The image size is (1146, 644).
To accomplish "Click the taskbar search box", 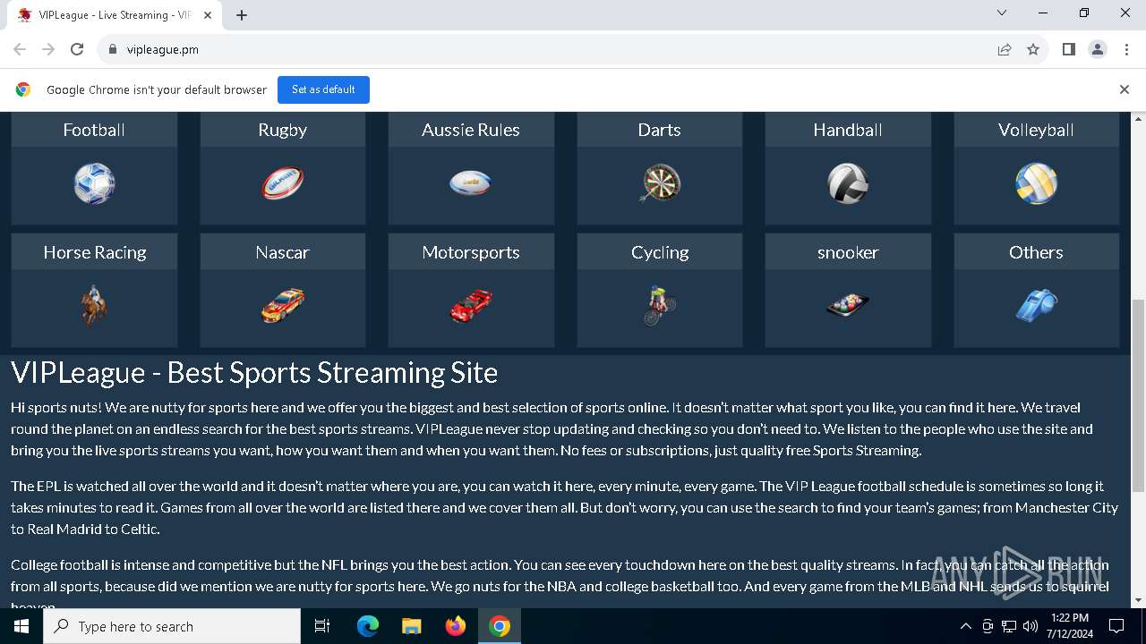I will (172, 626).
